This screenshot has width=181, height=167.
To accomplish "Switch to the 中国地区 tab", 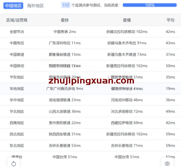I will pos(13,6).
